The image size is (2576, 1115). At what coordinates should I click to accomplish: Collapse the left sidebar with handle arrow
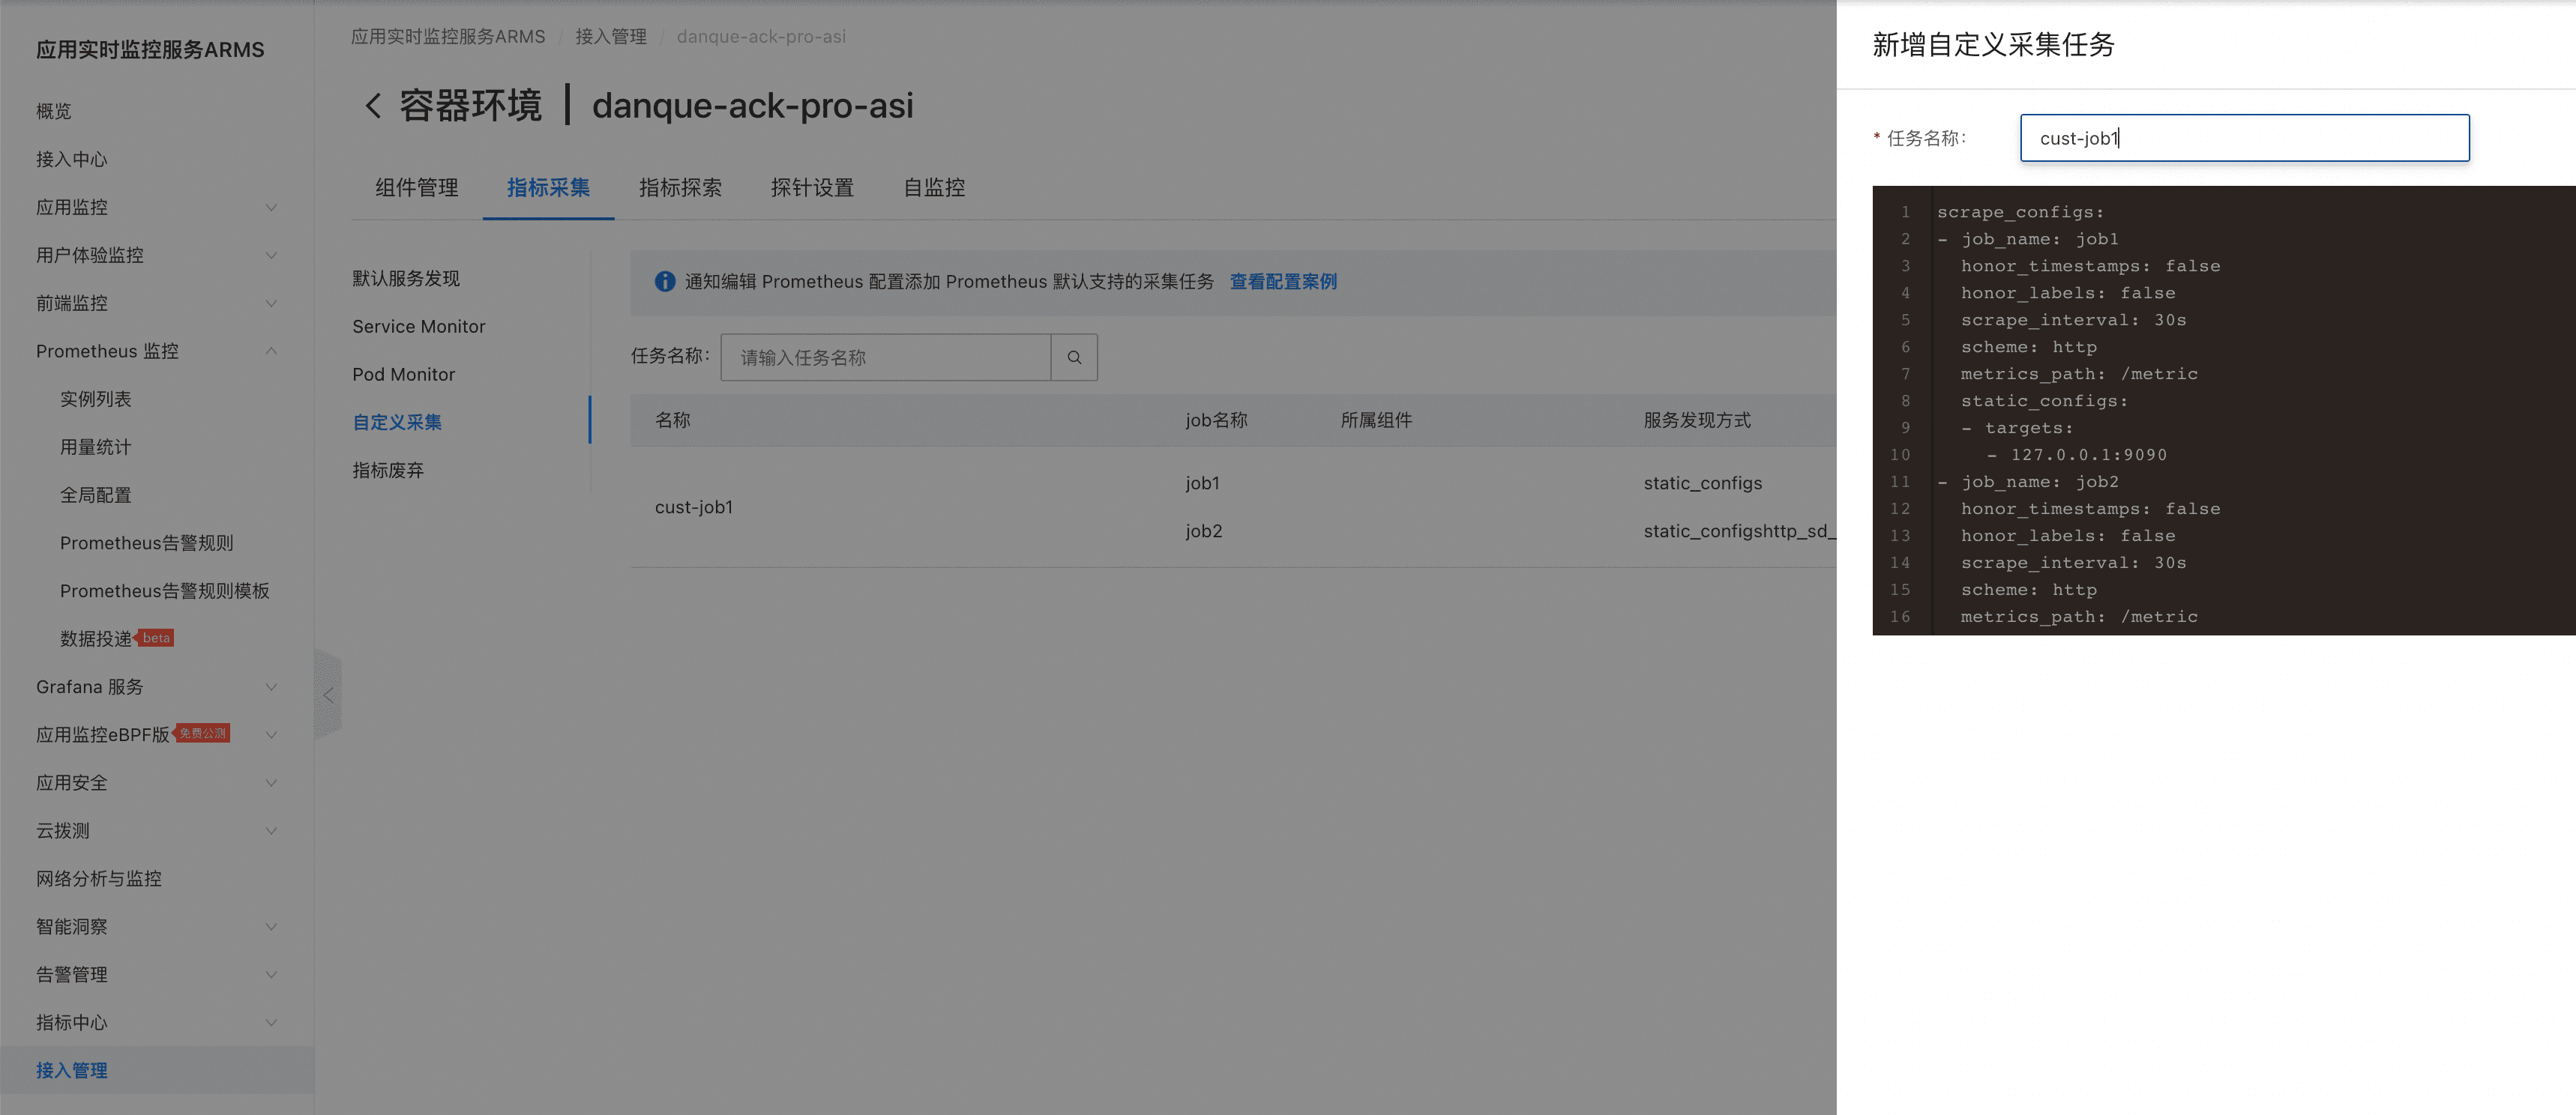pyautogui.click(x=328, y=695)
